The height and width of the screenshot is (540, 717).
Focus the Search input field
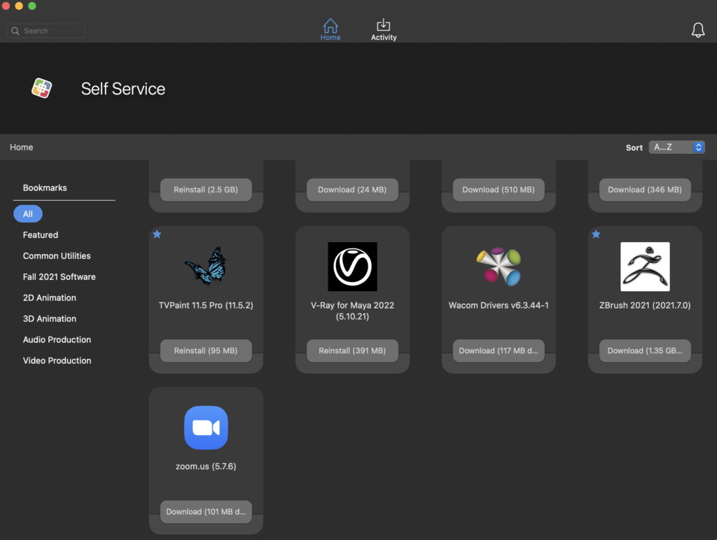46,31
